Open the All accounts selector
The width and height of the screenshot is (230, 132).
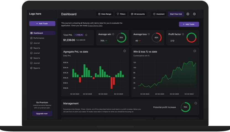[138, 14]
